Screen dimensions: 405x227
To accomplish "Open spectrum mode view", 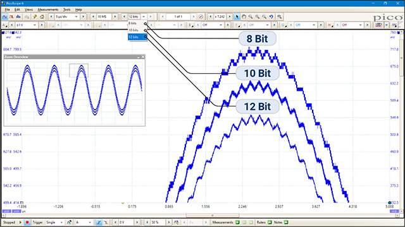I will coord(18,17).
